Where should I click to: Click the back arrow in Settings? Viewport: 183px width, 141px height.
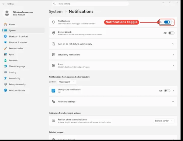[x=3, y=4]
